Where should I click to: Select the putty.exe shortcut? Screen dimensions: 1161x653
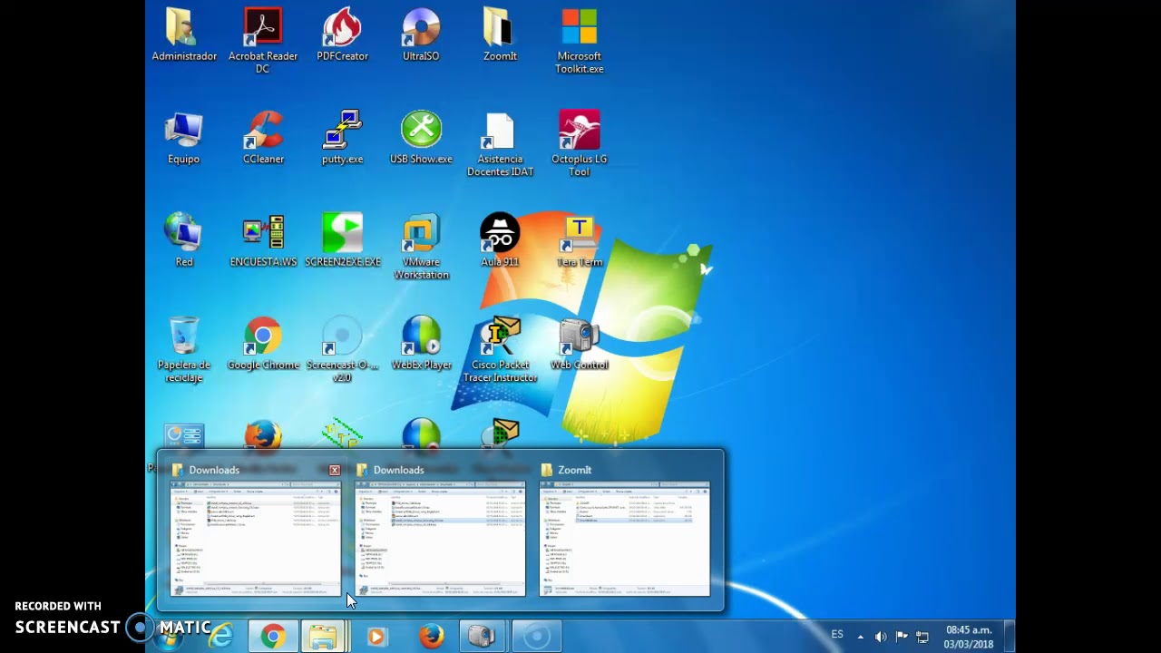[x=342, y=138]
